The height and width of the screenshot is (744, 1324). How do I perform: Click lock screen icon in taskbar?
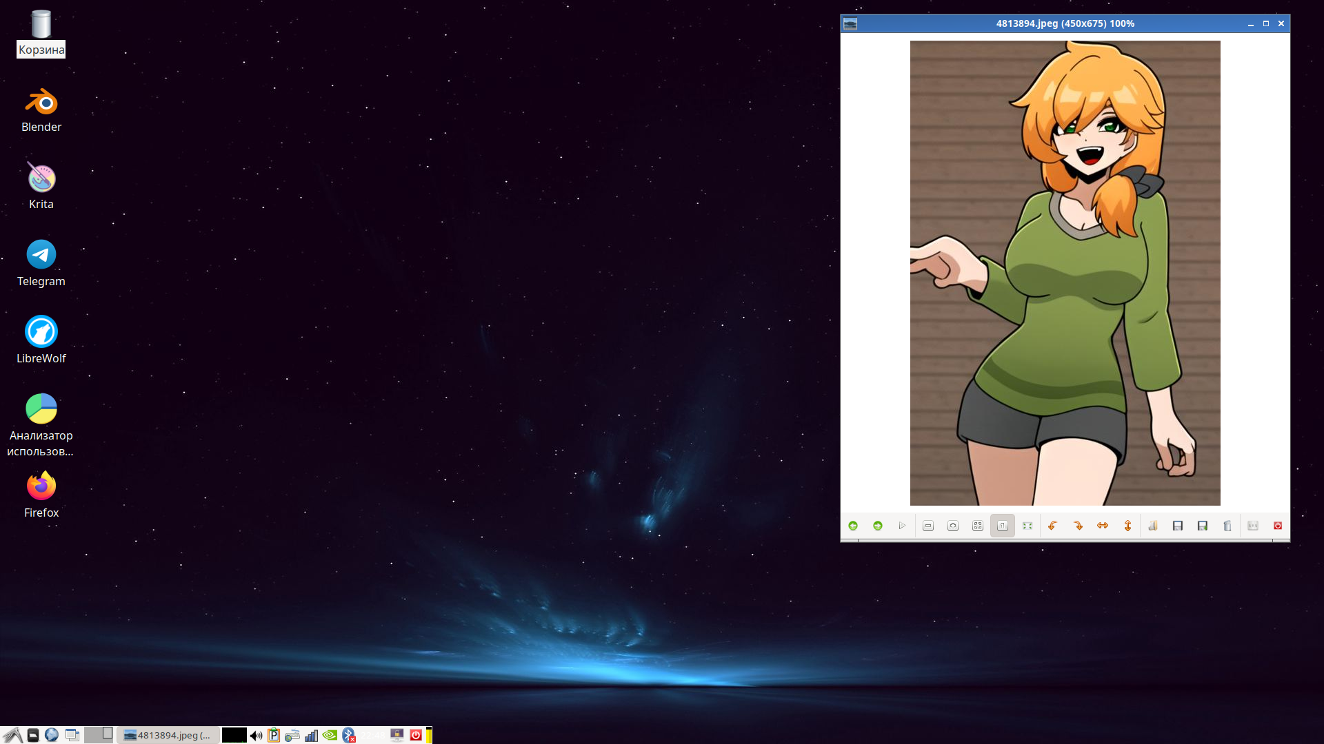(x=397, y=735)
